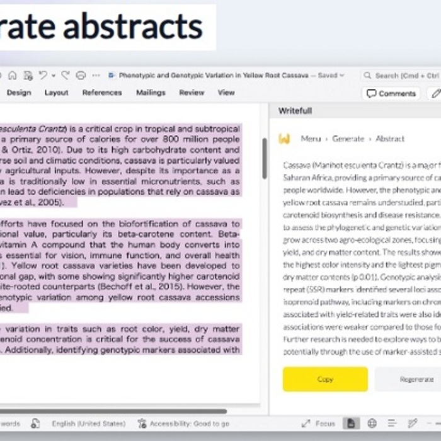Open the Undo history dropdown arrow

54,75
